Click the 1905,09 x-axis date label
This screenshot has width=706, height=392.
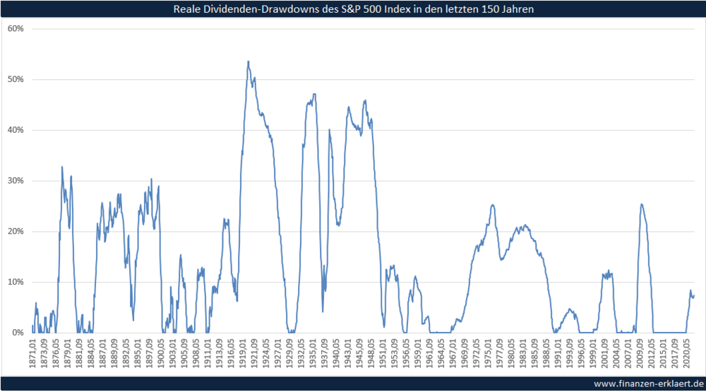(184, 353)
